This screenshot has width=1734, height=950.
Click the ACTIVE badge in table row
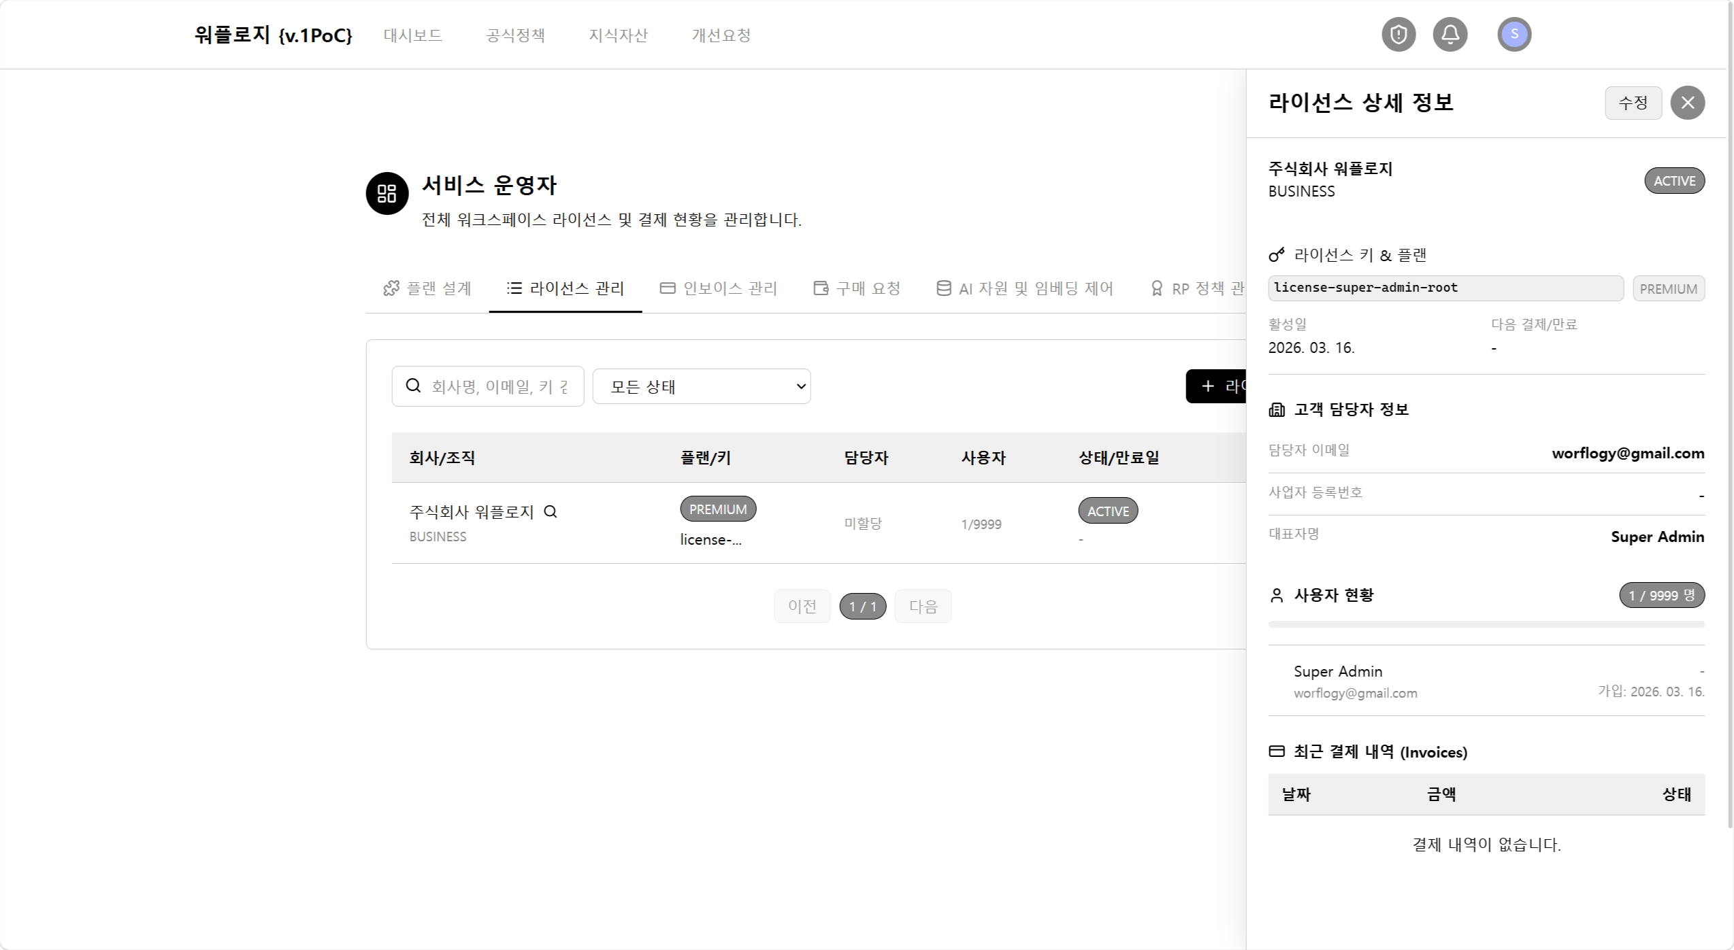1108,511
